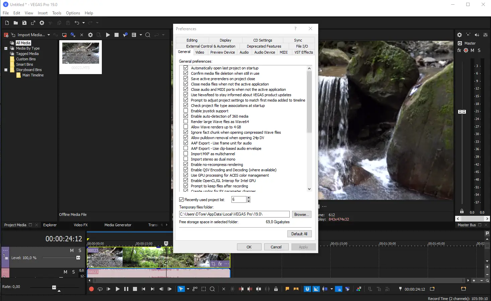The width and height of the screenshot is (491, 301).
Task: Select the normal edit cursor tool
Action: pyautogui.click(x=181, y=289)
